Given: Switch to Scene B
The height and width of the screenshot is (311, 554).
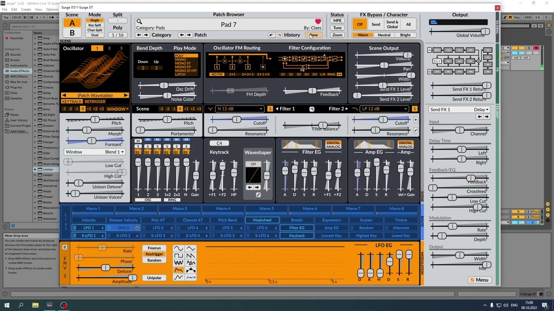Looking at the screenshot, I should point(72,33).
